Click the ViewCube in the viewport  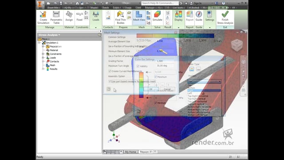point(237,45)
